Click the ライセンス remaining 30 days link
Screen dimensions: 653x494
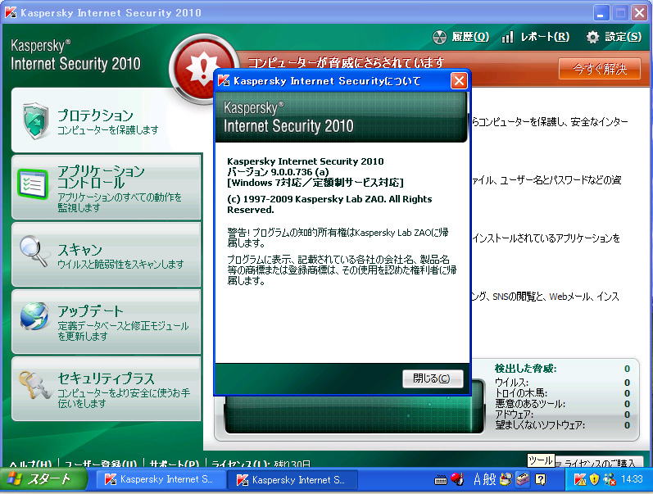click(x=261, y=463)
